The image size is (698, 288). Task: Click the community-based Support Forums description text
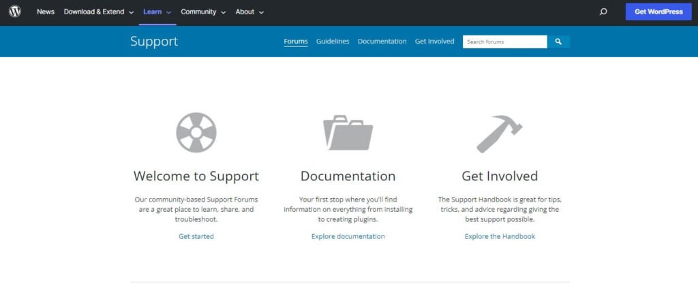pos(196,209)
